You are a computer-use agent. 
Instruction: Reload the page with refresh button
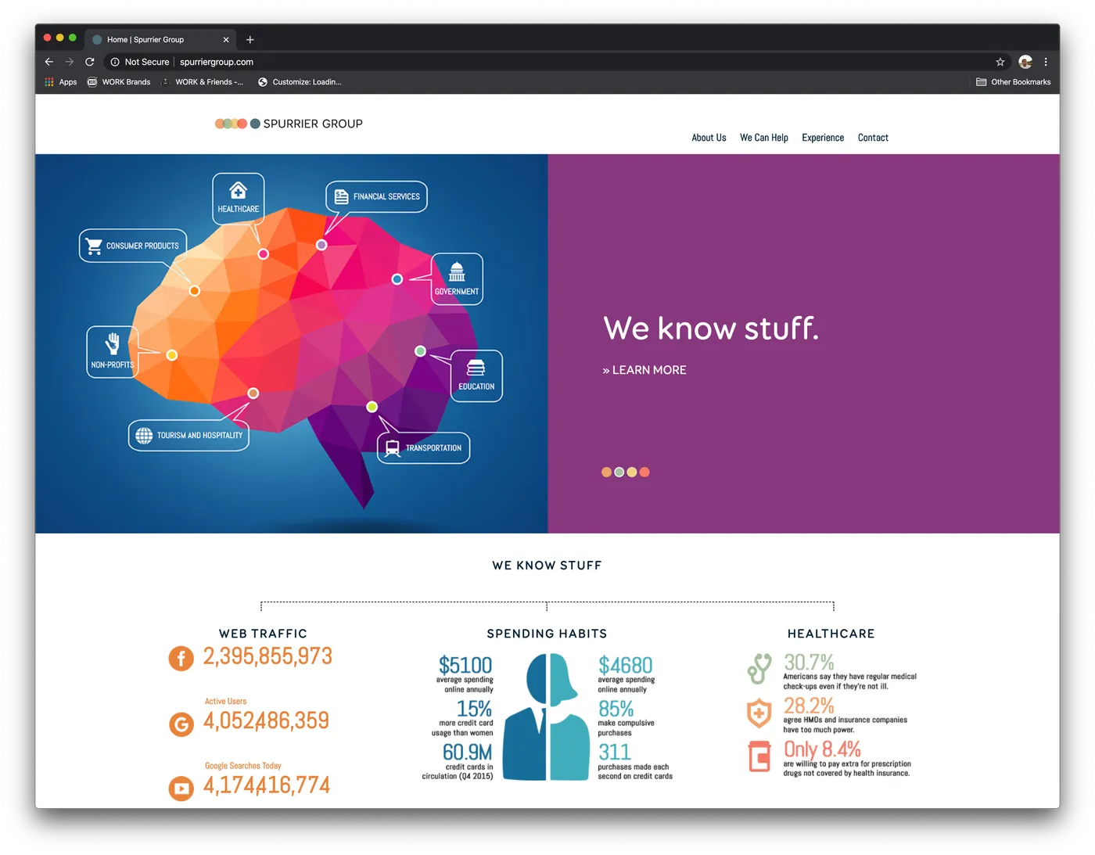90,62
